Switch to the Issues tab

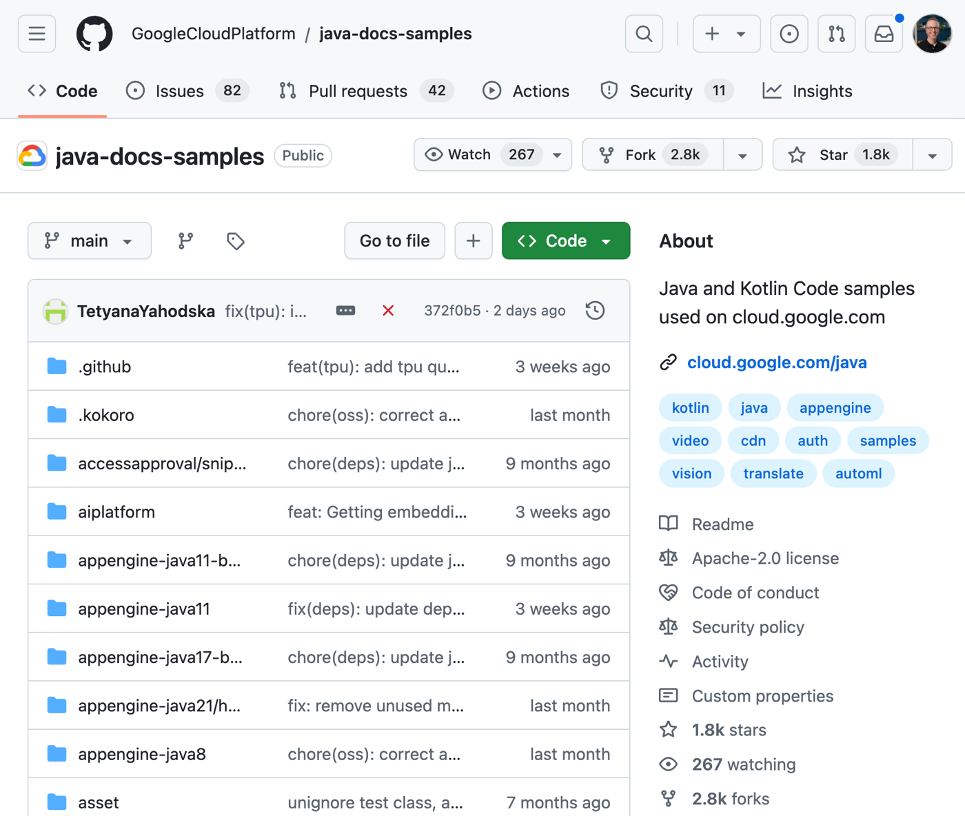[179, 91]
